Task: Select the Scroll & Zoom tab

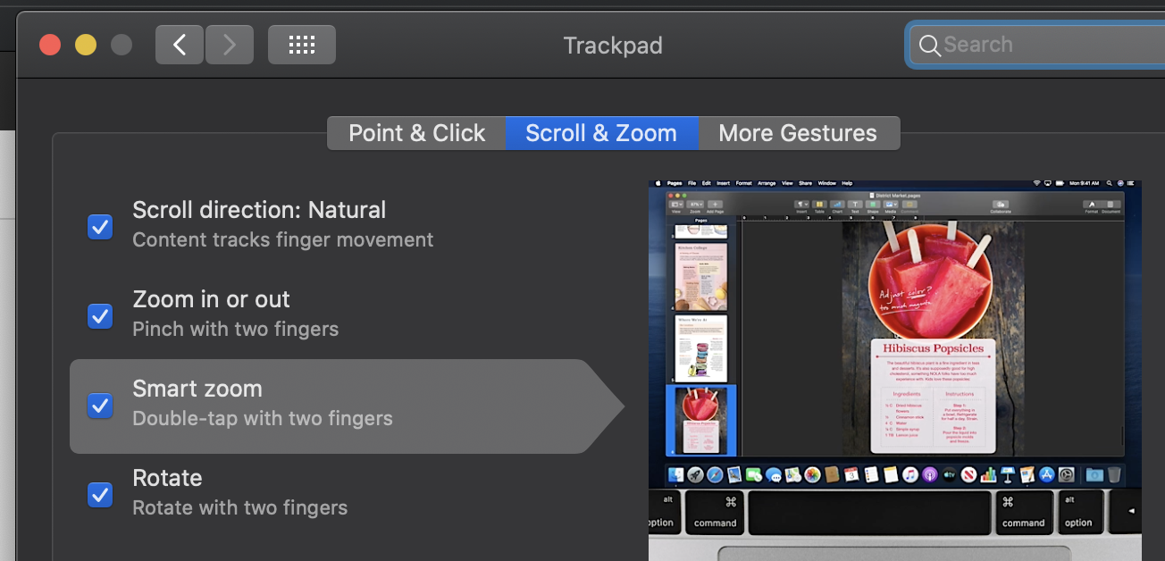Action: pyautogui.click(x=601, y=133)
